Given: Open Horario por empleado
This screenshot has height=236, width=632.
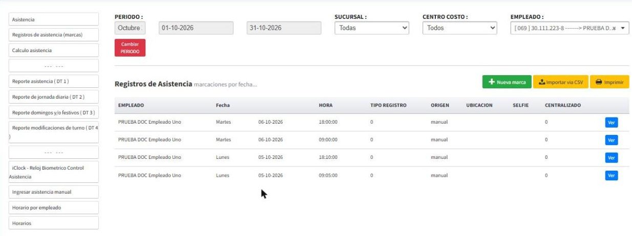Looking at the screenshot, I should pos(54,207).
